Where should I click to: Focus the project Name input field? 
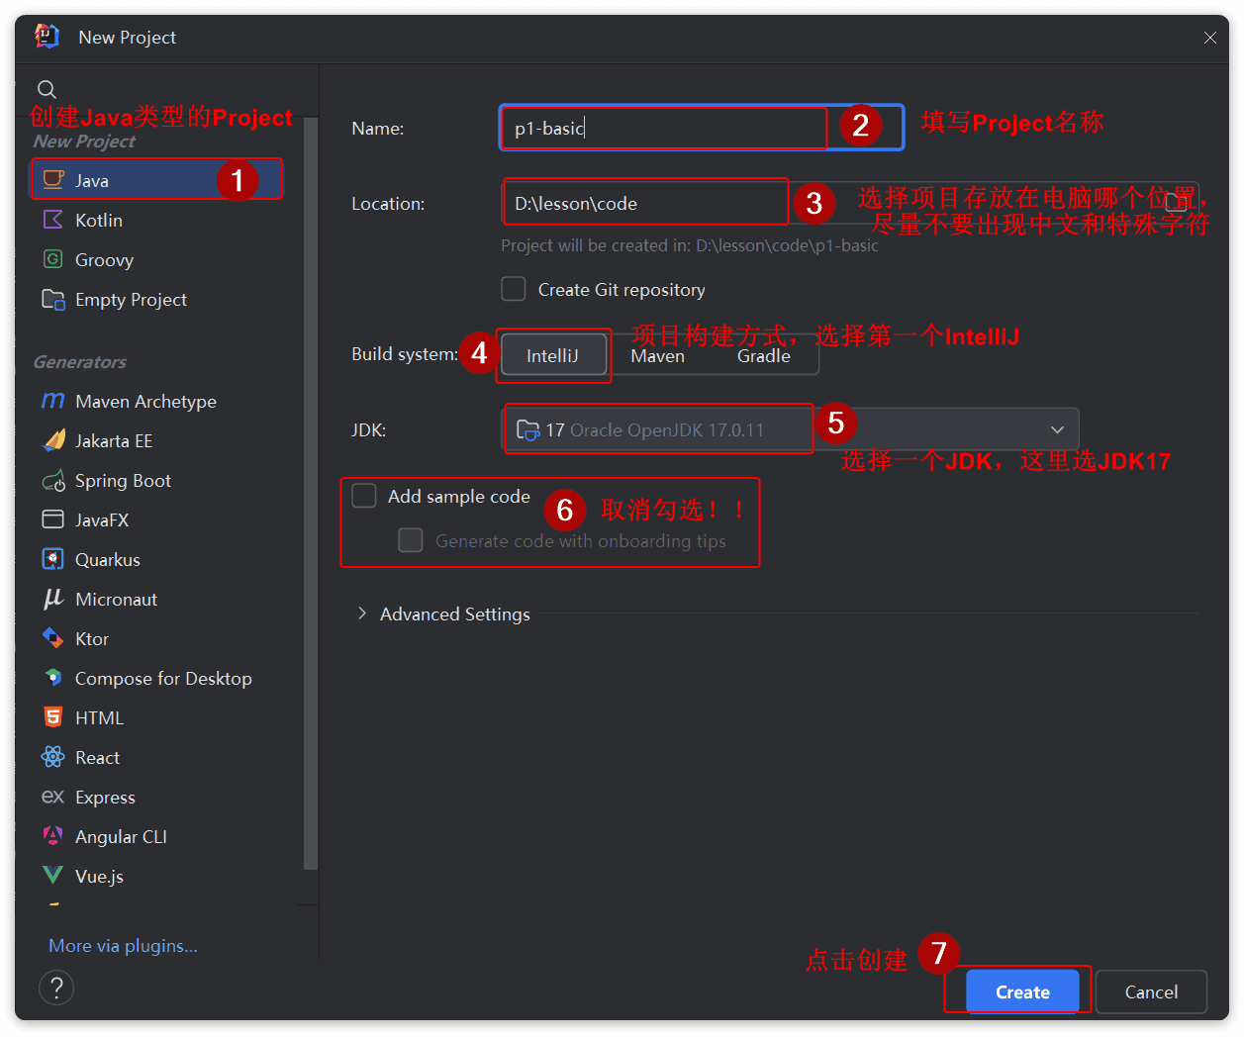pos(702,128)
